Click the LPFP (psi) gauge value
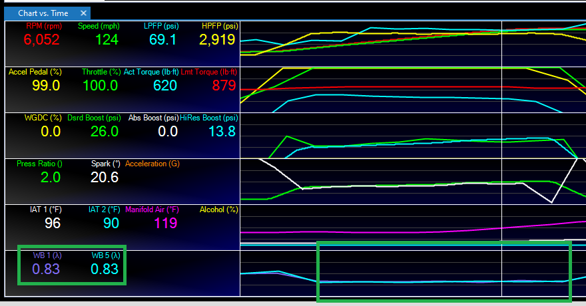The image size is (586, 306). 162,40
